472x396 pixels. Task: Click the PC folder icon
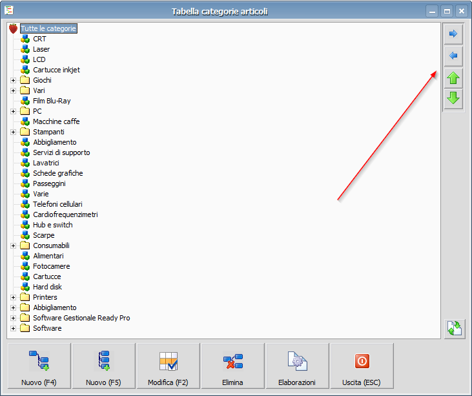25,111
